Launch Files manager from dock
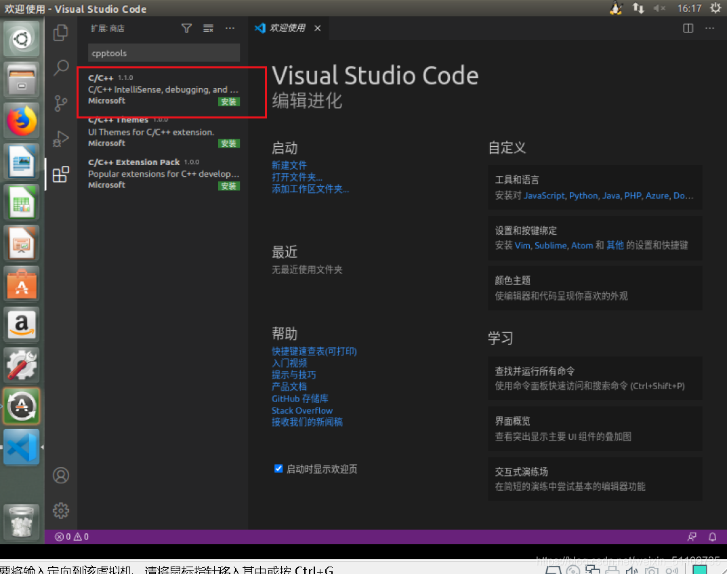Viewport: 727px width, 574px height. coord(21,79)
